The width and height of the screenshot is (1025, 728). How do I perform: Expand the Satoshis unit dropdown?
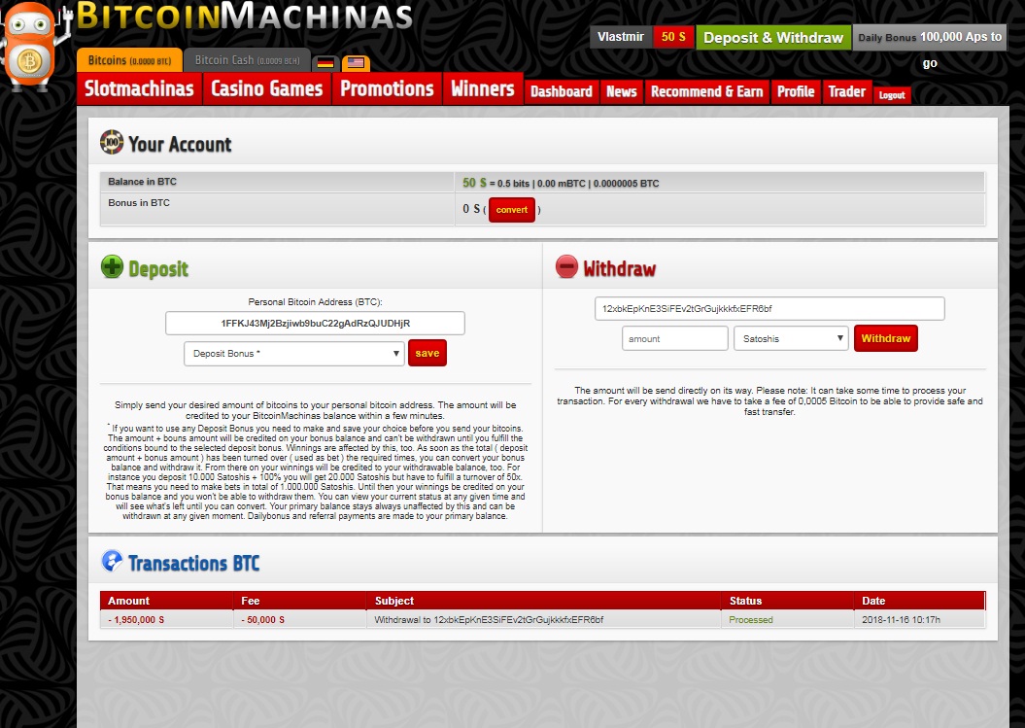click(x=791, y=338)
